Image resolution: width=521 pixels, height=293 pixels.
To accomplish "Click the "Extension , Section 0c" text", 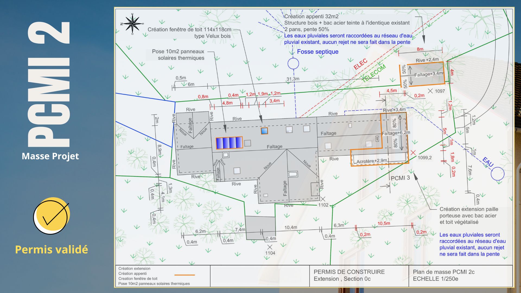I will click(x=342, y=279).
